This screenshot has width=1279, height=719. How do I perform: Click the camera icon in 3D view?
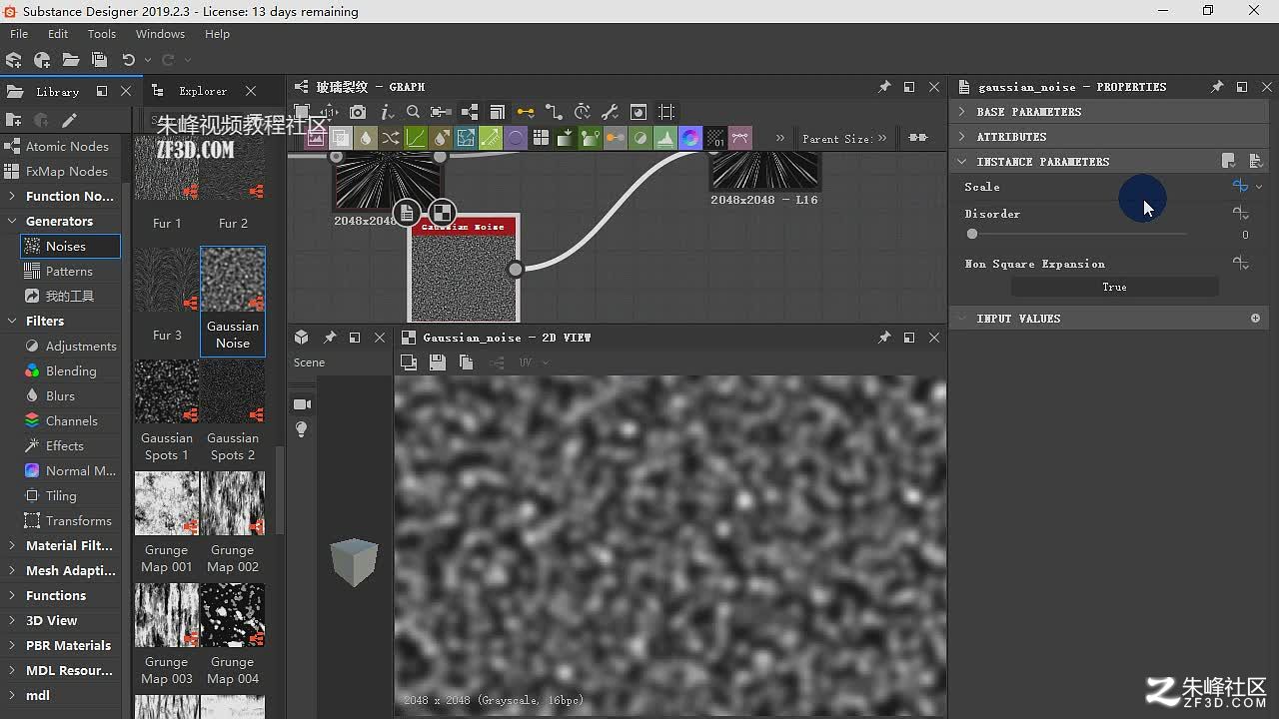pyautogui.click(x=302, y=404)
